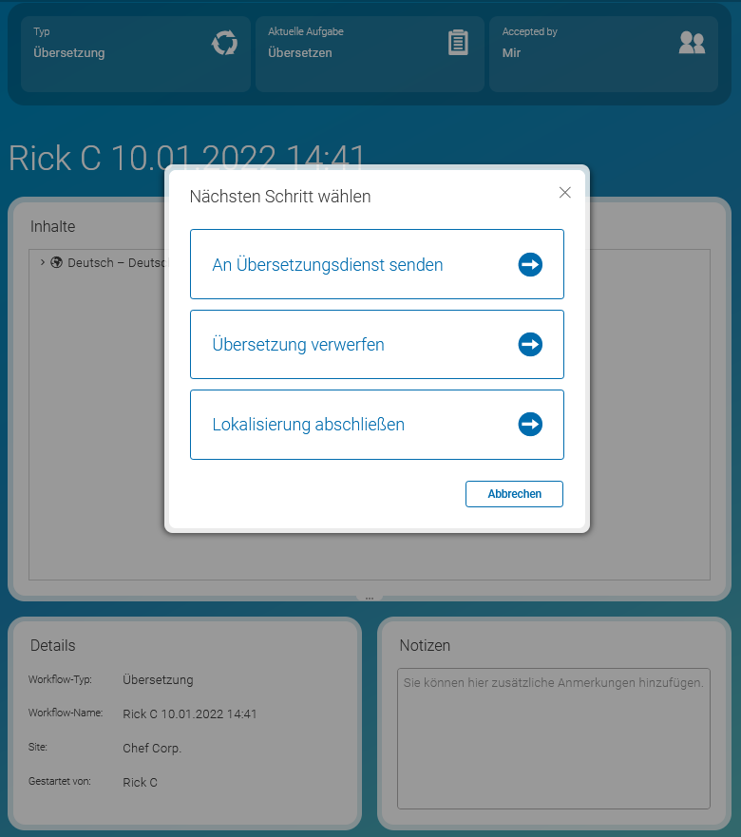The height and width of the screenshot is (837, 741).
Task: Click the Abbrechen button
Action: (x=514, y=494)
